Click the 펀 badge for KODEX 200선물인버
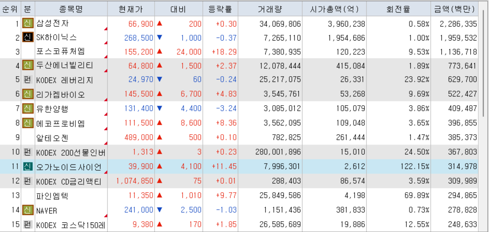The width and height of the screenshot is (489, 232). click(x=28, y=152)
